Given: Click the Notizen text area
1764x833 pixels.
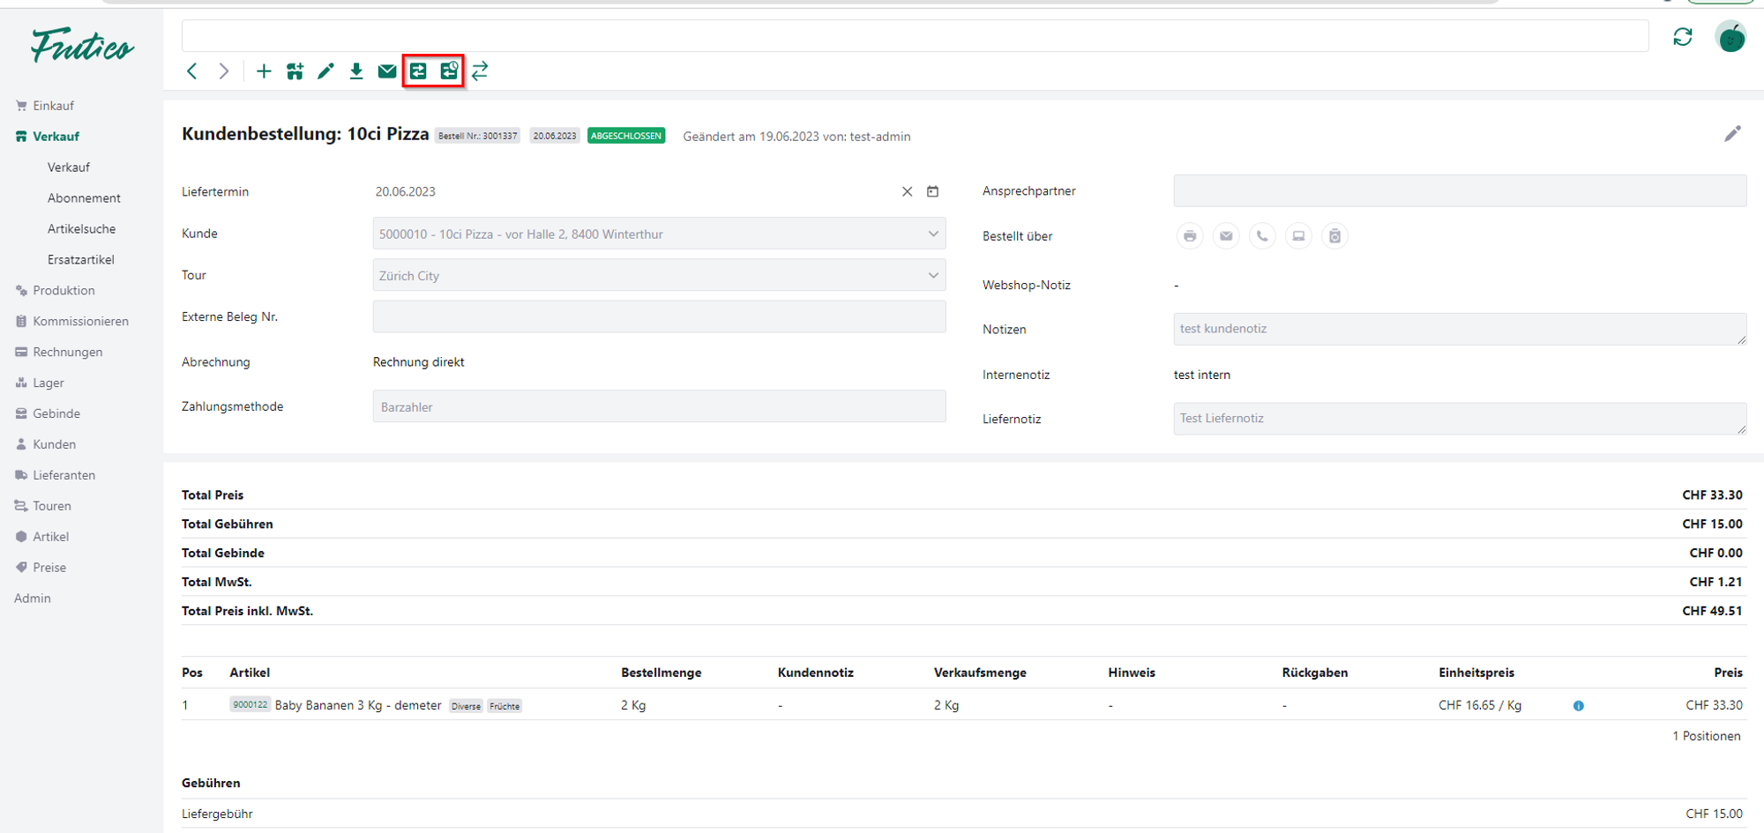Looking at the screenshot, I should [x=1459, y=329].
